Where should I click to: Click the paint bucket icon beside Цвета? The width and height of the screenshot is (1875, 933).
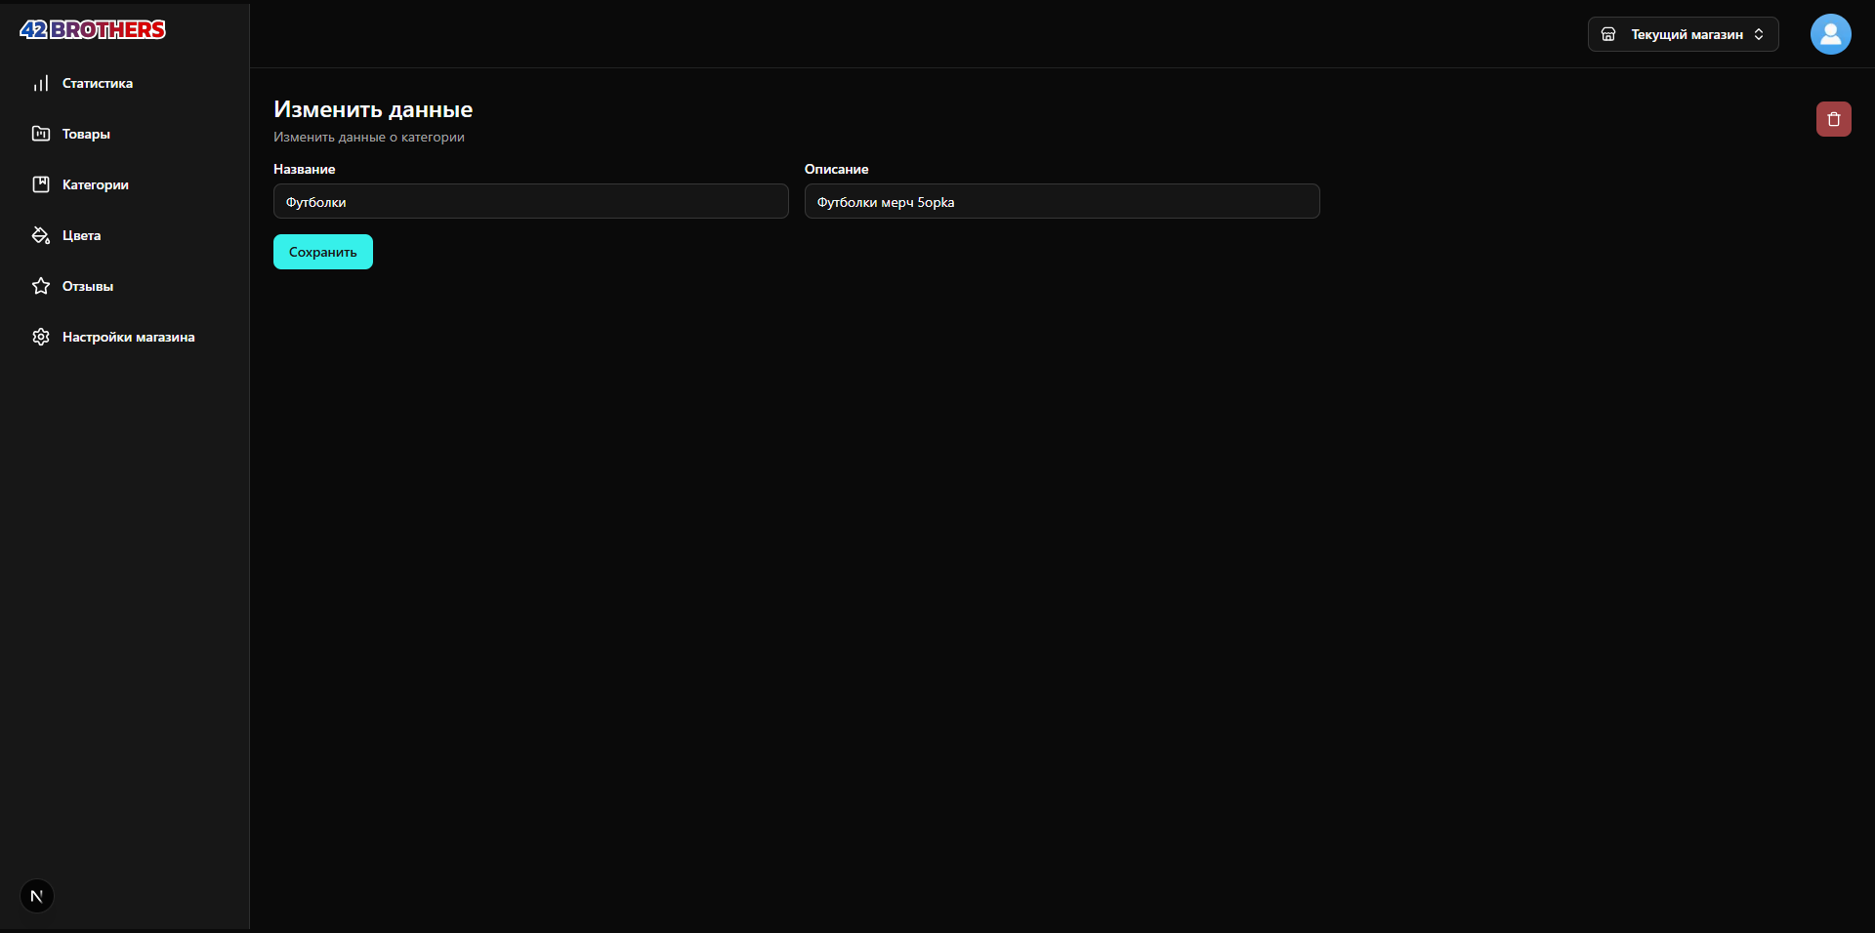[41, 236]
